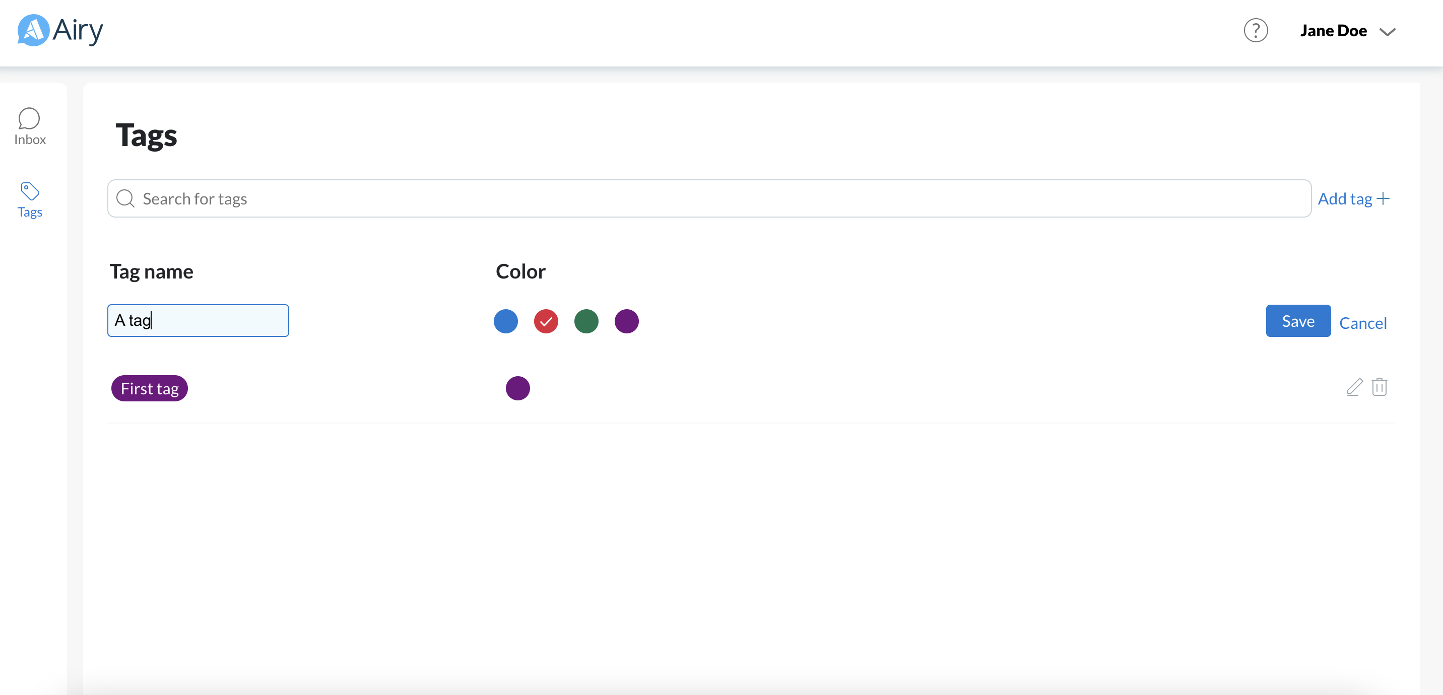Pick the purple color in new tag row
The height and width of the screenshot is (695, 1443).
point(626,321)
